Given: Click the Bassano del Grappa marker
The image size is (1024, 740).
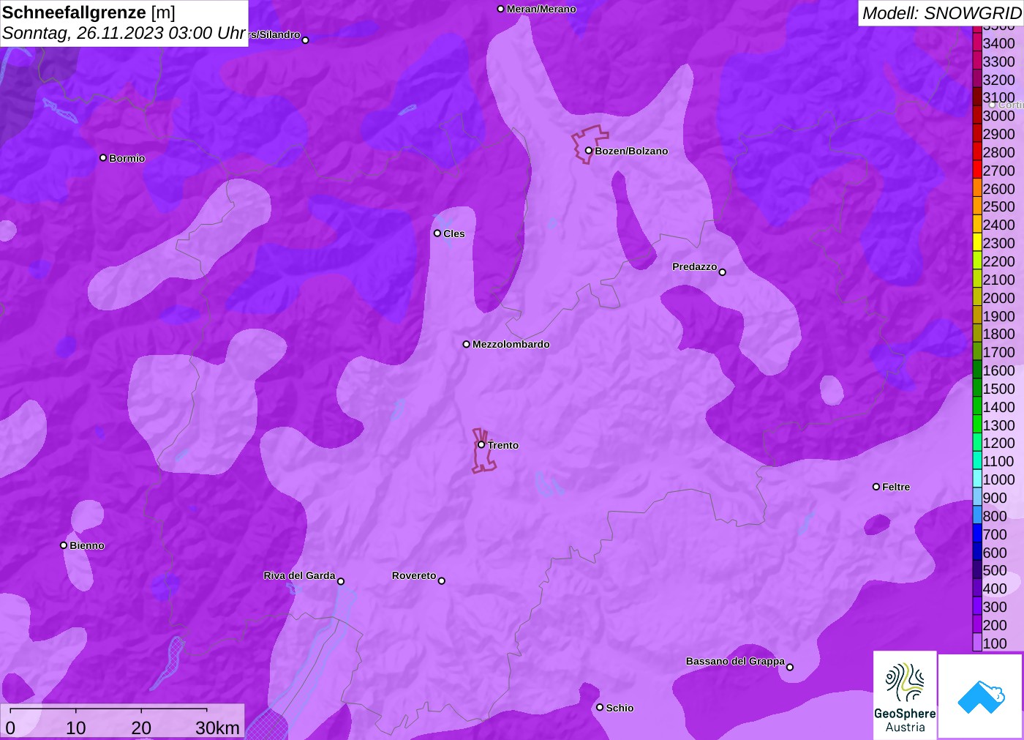Looking at the screenshot, I should (790, 667).
